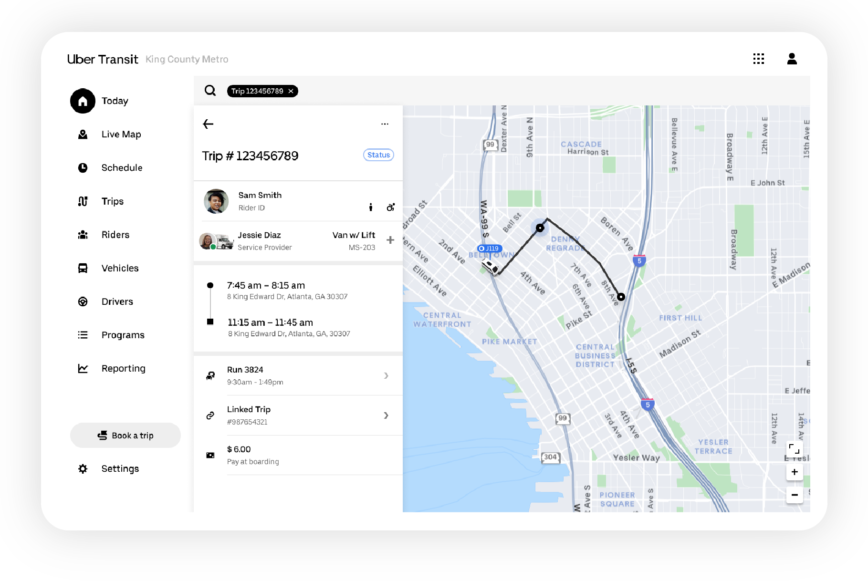The width and height of the screenshot is (868, 581).
Task: Open the Vehicles panel
Action: 119,268
